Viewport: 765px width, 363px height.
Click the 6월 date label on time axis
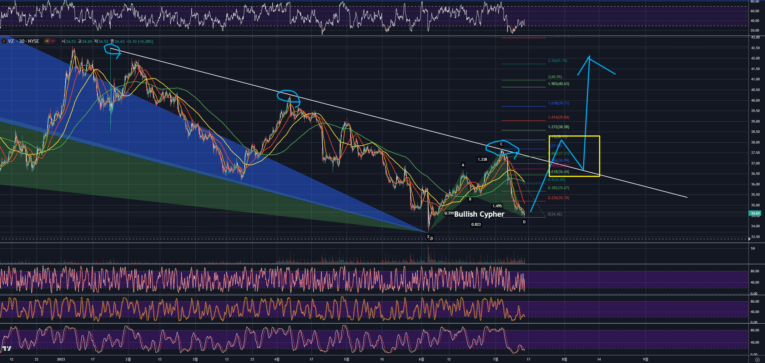click(421, 359)
